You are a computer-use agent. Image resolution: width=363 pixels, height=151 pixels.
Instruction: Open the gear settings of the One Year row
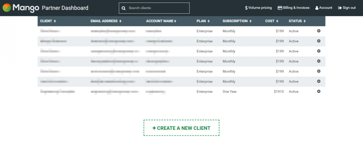click(x=319, y=91)
